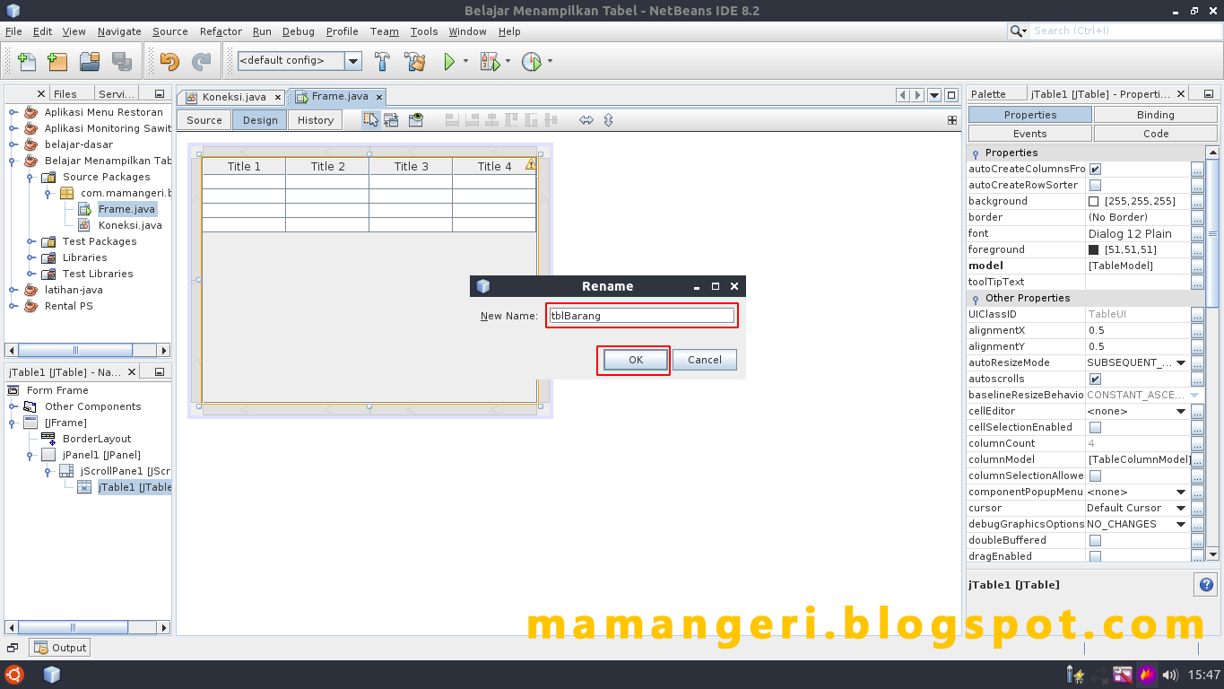Click the Undo icon in the toolbar
This screenshot has width=1224, height=689.
[x=169, y=61]
